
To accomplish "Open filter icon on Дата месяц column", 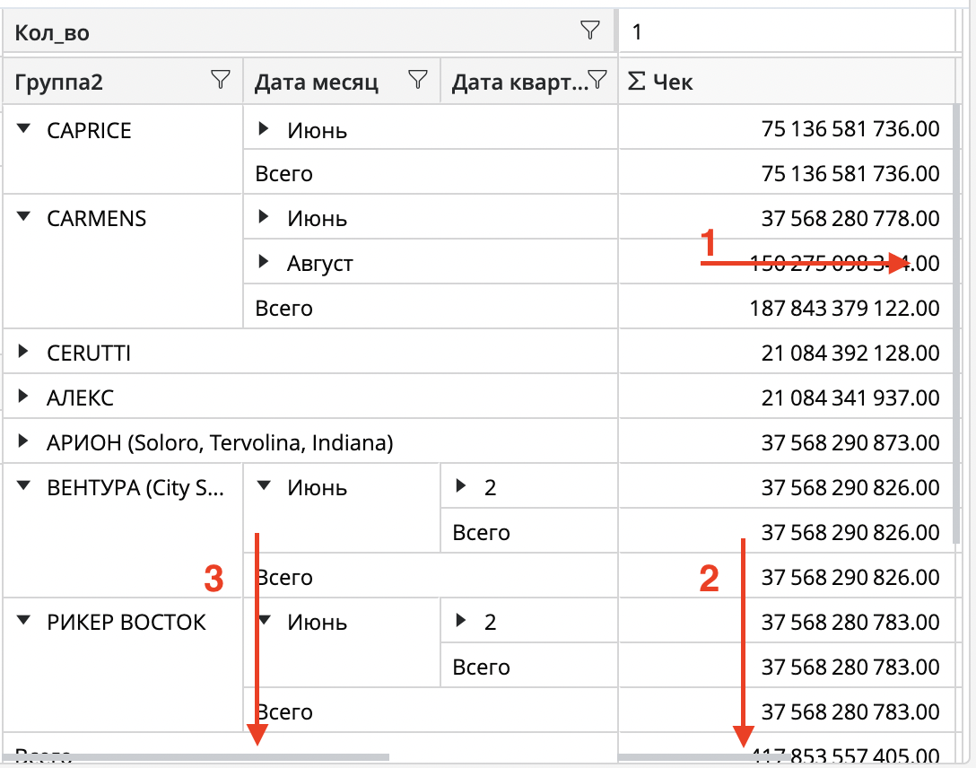I will [x=417, y=81].
